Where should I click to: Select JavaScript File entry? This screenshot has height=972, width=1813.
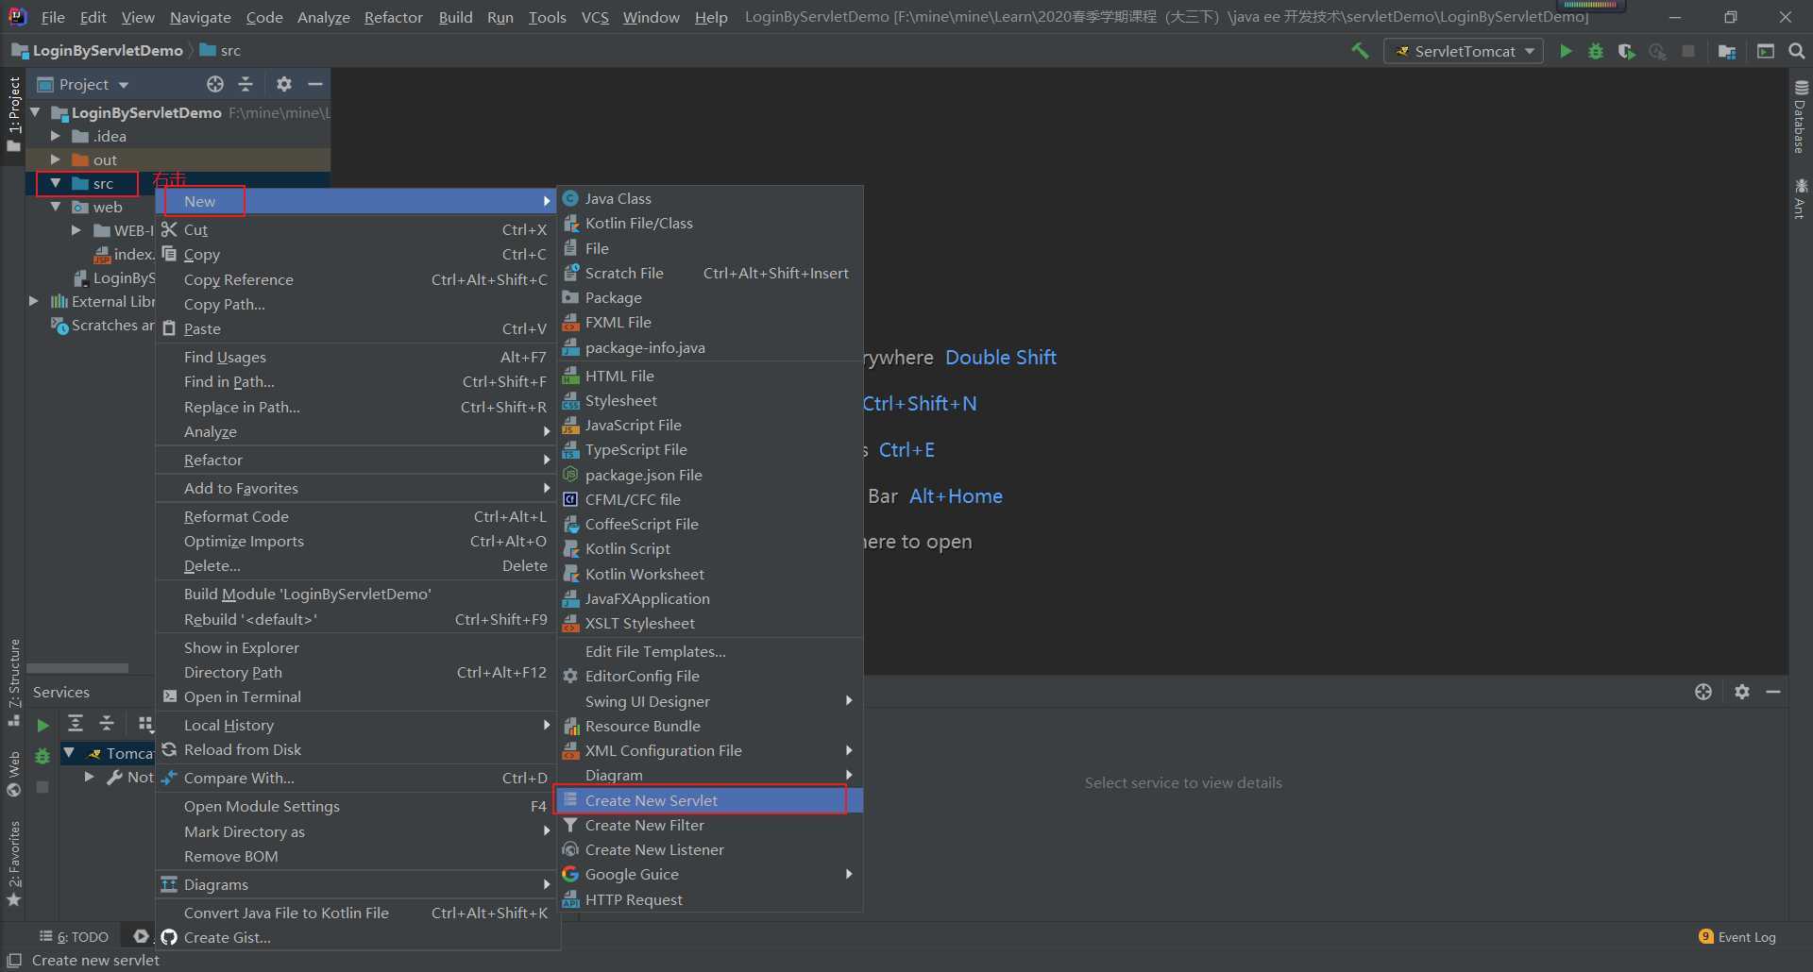(710, 425)
